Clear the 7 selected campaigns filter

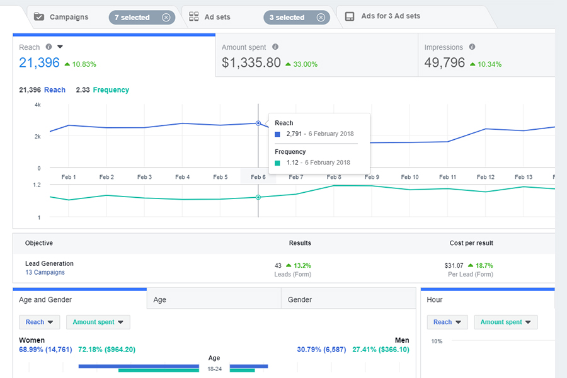[x=166, y=18]
